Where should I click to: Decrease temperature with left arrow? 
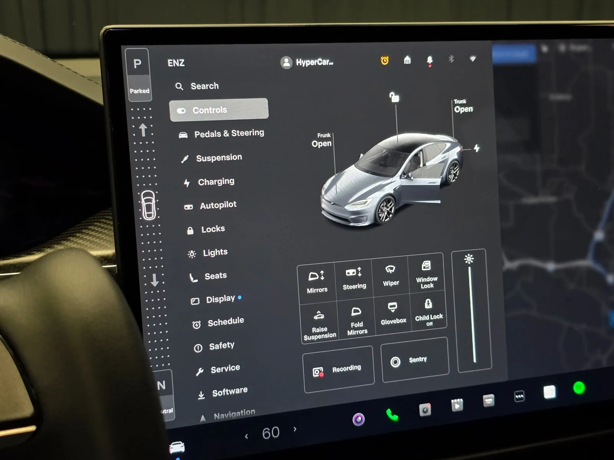tap(246, 436)
